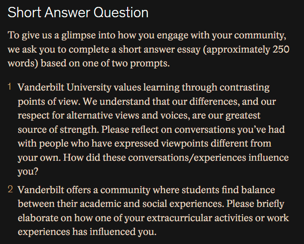Click the word 'Question' in the heading
The width and height of the screenshot is (304, 244).
121,13
